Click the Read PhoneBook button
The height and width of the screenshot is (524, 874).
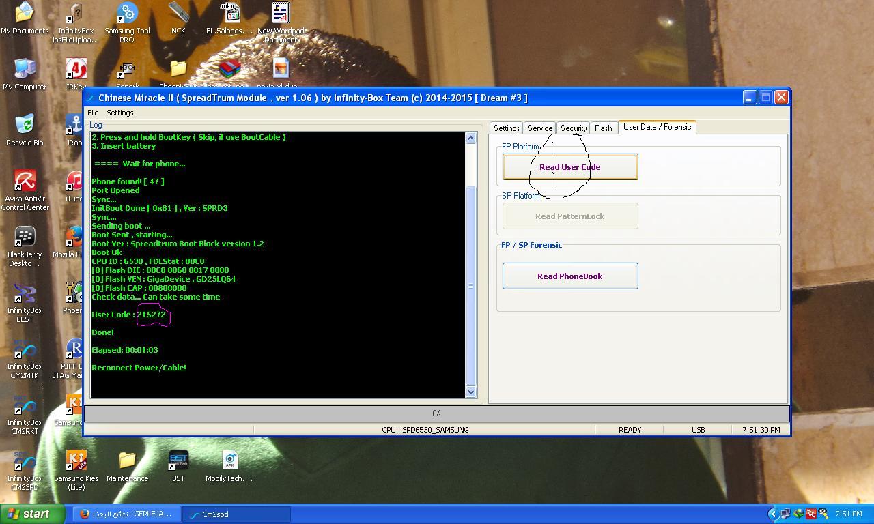click(570, 276)
